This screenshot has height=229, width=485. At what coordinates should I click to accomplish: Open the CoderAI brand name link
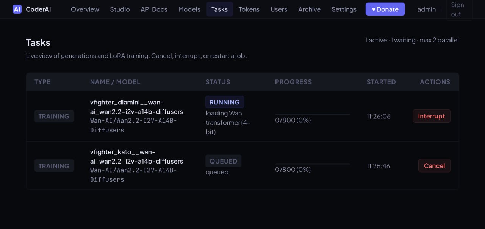pos(38,9)
